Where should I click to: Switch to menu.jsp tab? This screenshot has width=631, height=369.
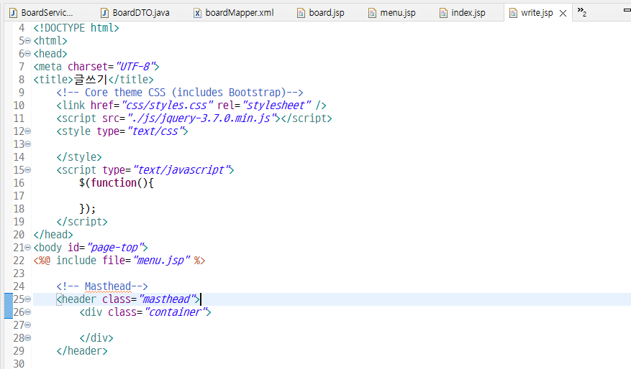pyautogui.click(x=392, y=13)
